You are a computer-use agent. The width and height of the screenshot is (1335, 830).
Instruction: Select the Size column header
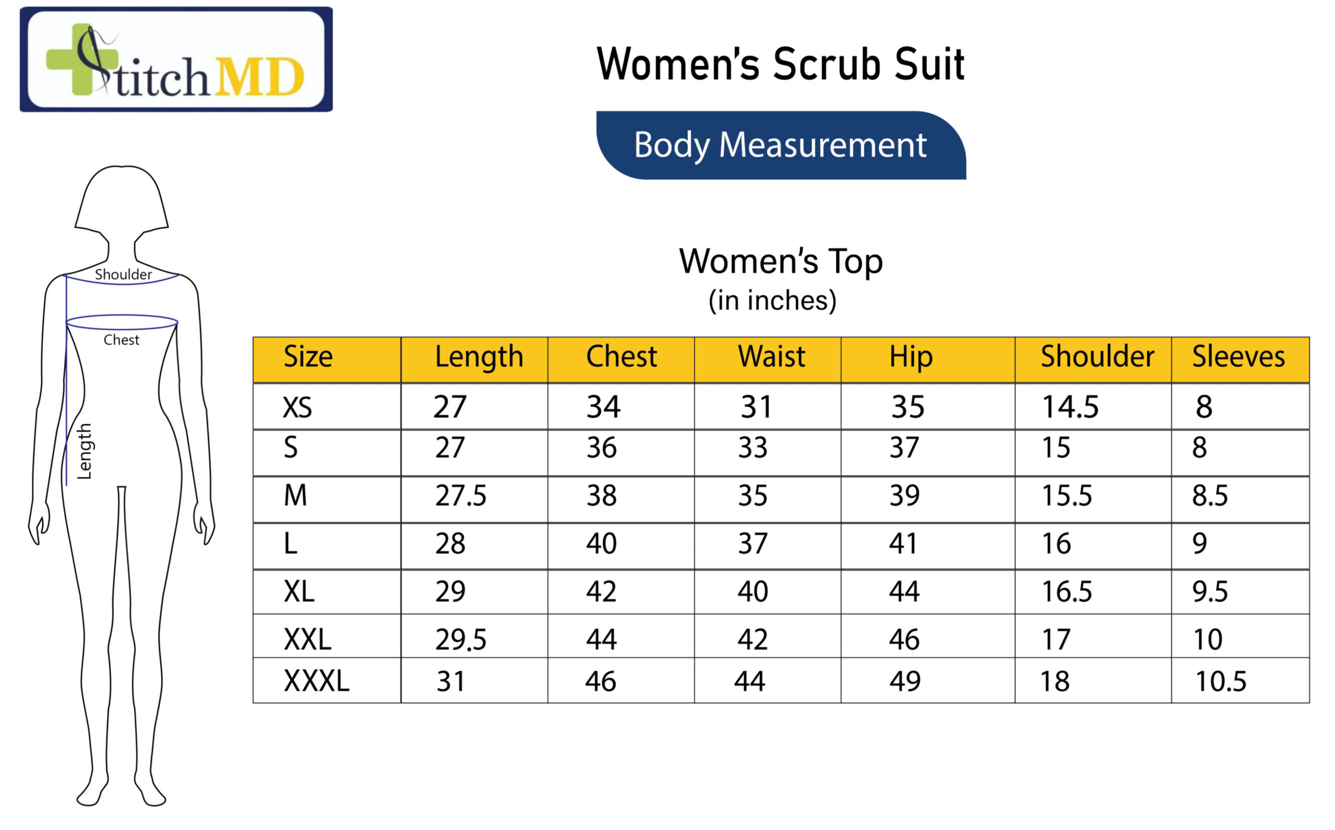coord(308,357)
